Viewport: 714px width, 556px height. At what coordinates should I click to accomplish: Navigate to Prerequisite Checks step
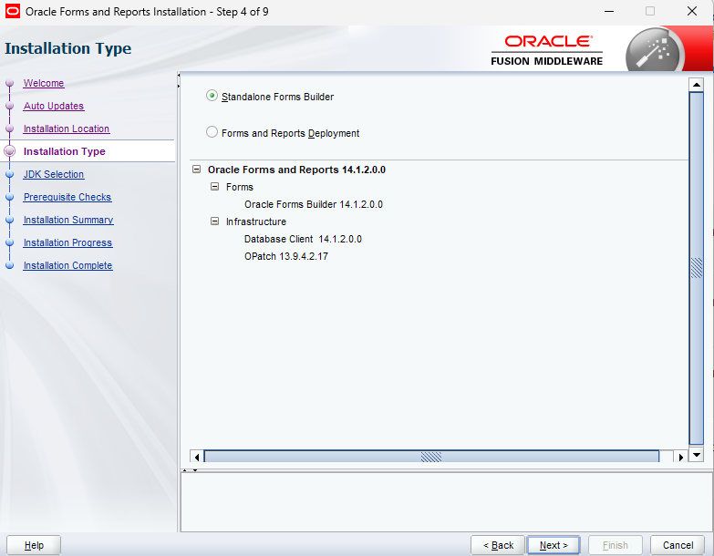pyautogui.click(x=67, y=197)
